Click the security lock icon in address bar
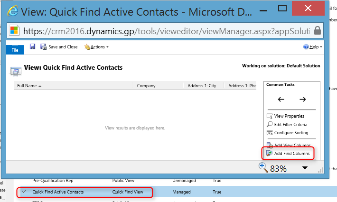This screenshot has width=337, height=202. (318, 30)
